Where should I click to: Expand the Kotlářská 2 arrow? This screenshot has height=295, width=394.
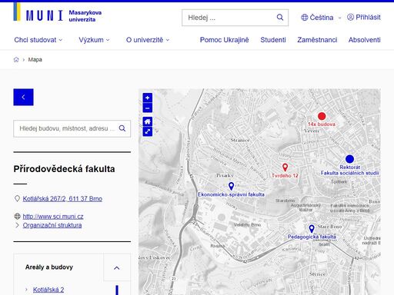click(x=26, y=290)
